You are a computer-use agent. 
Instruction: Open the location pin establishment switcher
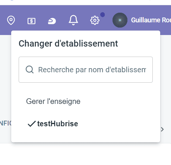click(11, 20)
